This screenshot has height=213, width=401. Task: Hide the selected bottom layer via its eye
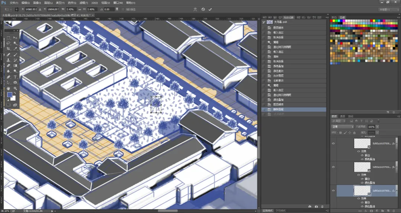pos(333,190)
